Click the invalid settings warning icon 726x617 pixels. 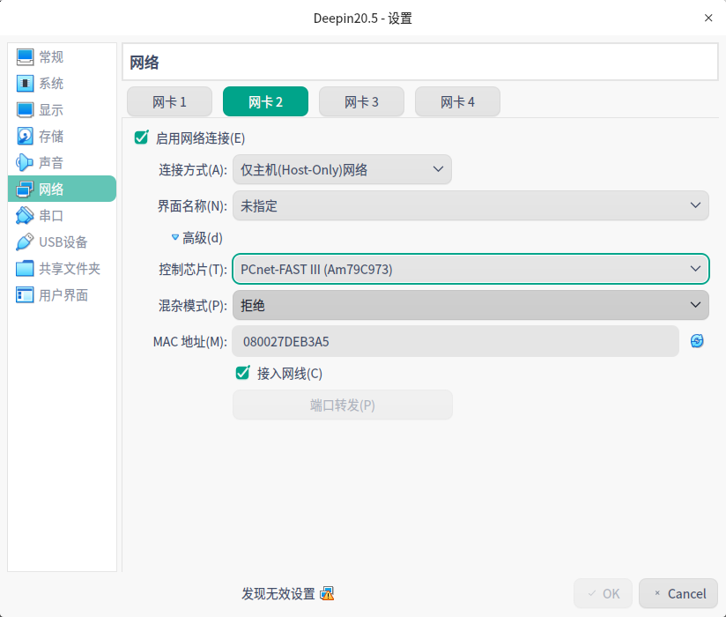point(327,593)
